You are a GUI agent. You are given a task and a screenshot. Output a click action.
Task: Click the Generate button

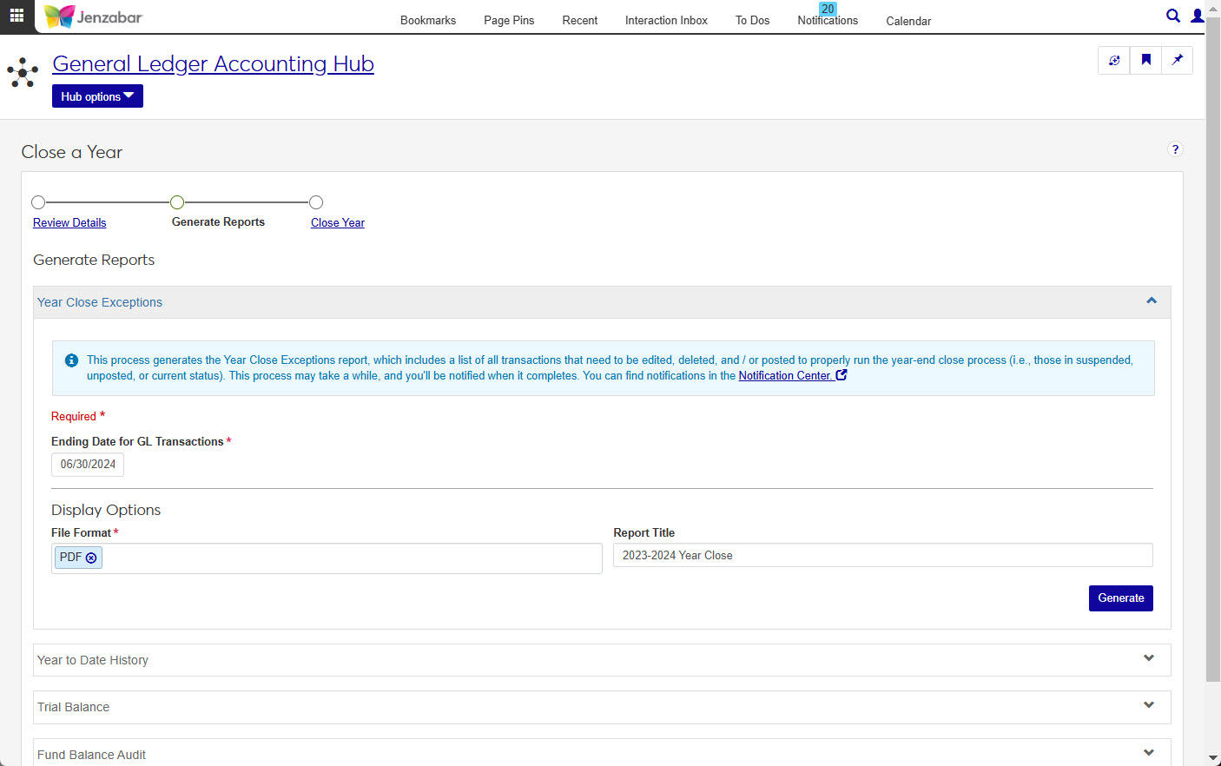[1120, 598]
